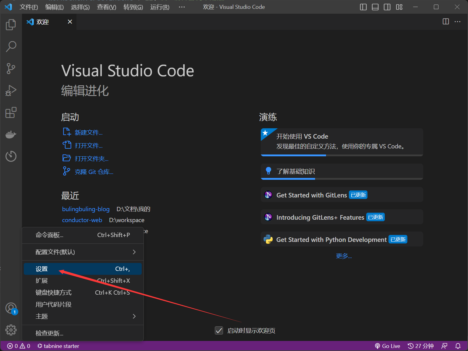The image size is (468, 351).
Task: Click the Accounts icon with badge
Action: pos(11,308)
